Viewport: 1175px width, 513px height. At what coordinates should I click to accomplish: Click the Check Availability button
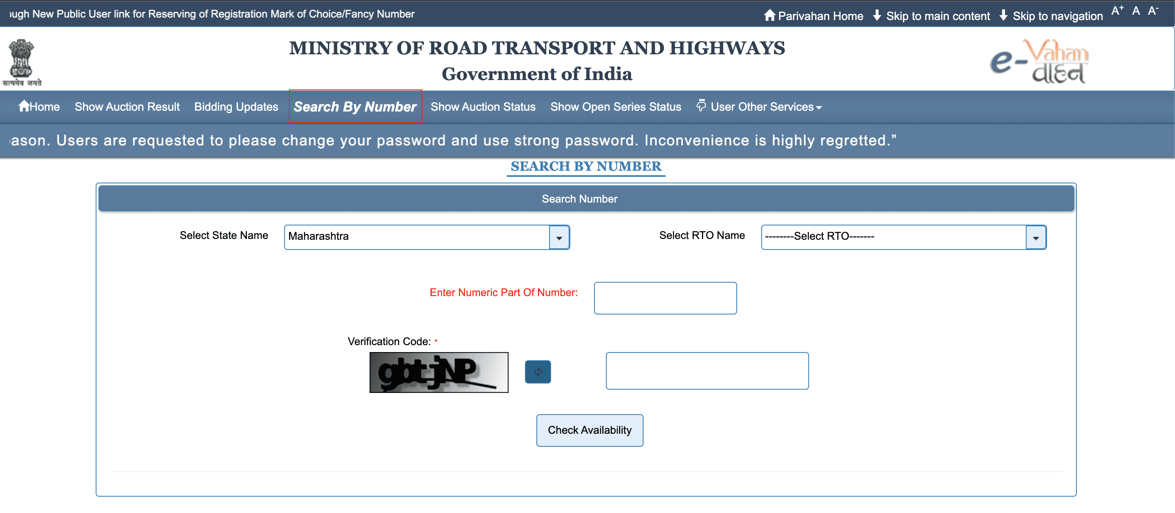point(589,430)
